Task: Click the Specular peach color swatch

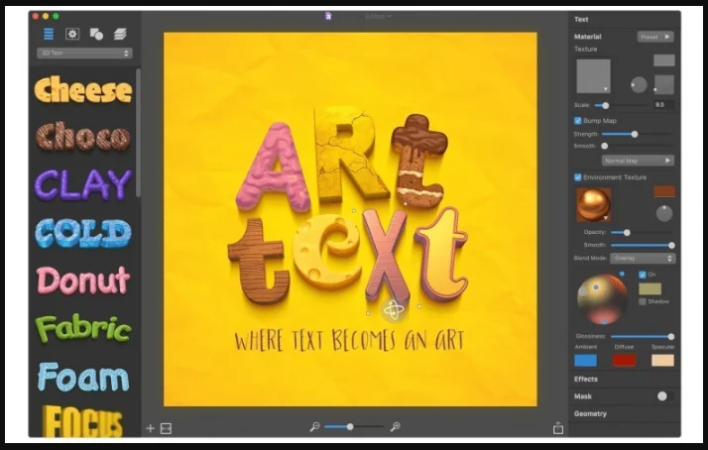Action: (662, 360)
